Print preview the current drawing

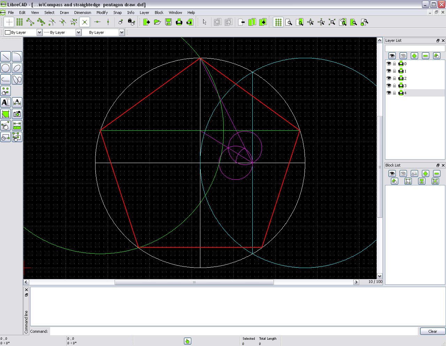point(190,22)
